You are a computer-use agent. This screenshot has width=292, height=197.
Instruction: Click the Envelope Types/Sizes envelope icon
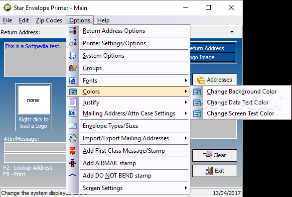point(73,126)
